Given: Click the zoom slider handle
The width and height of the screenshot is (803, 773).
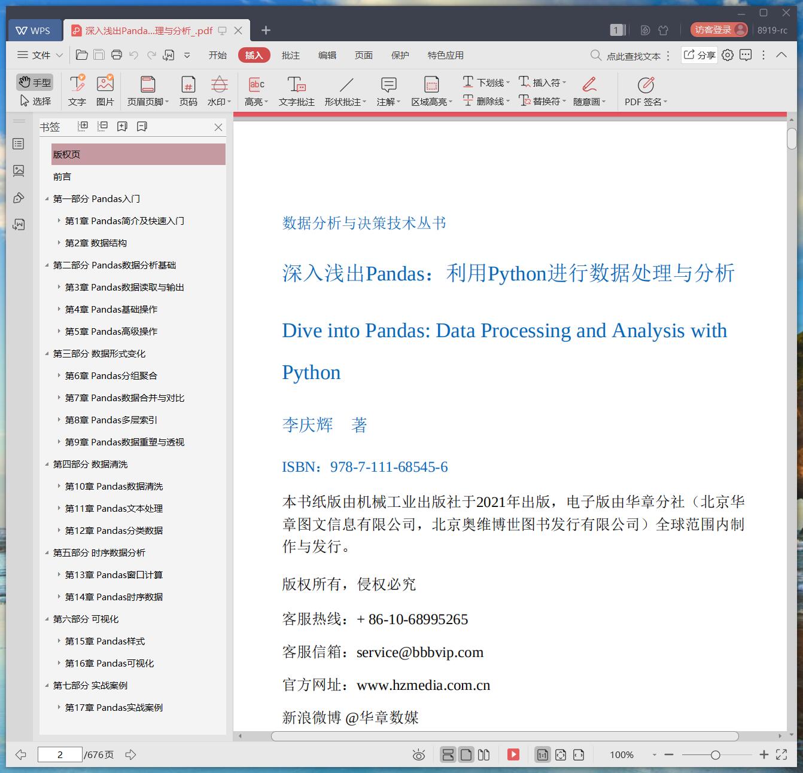Looking at the screenshot, I should pyautogui.click(x=715, y=755).
